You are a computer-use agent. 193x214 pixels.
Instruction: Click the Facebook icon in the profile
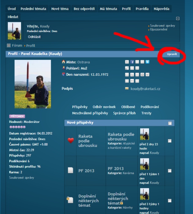click(x=132, y=62)
